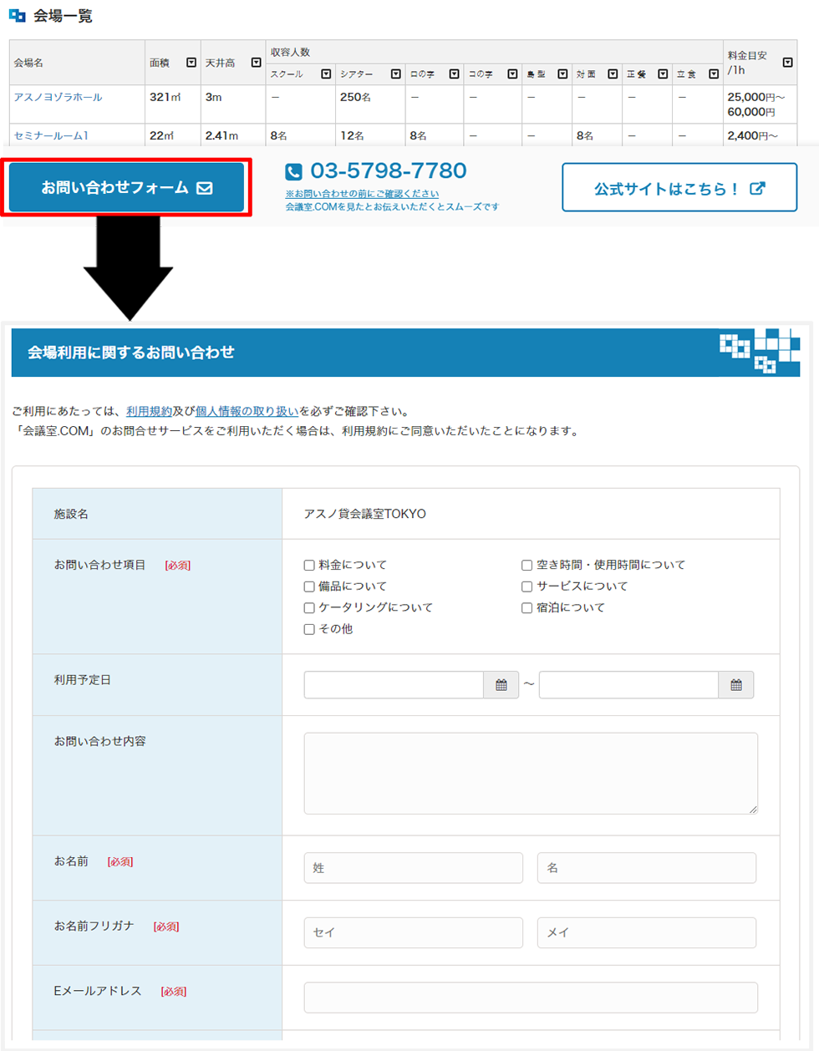Sort by the スクール column arrow
Image resolution: width=819 pixels, height=1051 pixels.
326,74
